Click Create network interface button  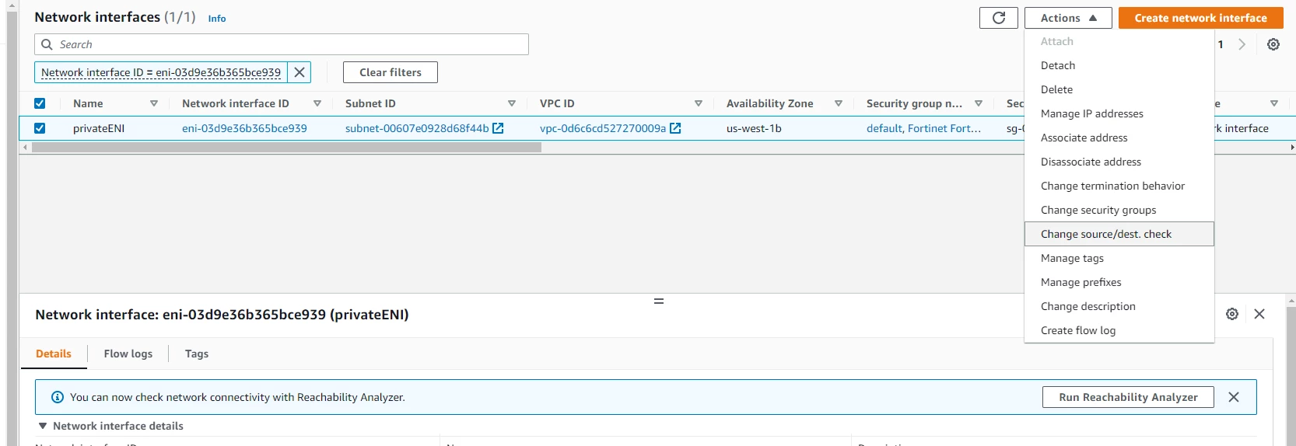tap(1200, 18)
